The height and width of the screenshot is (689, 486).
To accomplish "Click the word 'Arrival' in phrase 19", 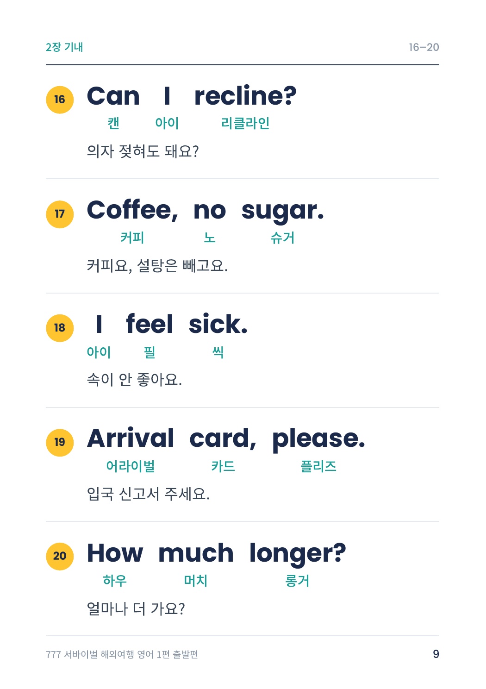I will (131, 438).
